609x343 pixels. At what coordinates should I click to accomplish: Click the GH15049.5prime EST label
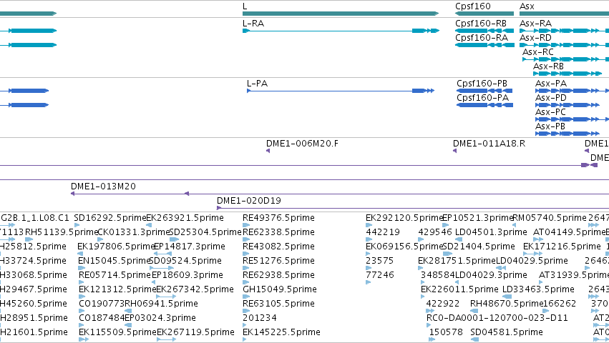click(280, 289)
